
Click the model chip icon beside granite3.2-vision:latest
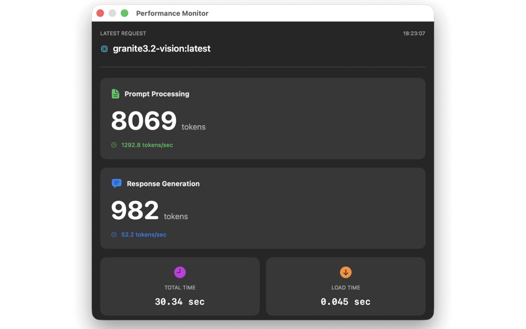click(105, 49)
